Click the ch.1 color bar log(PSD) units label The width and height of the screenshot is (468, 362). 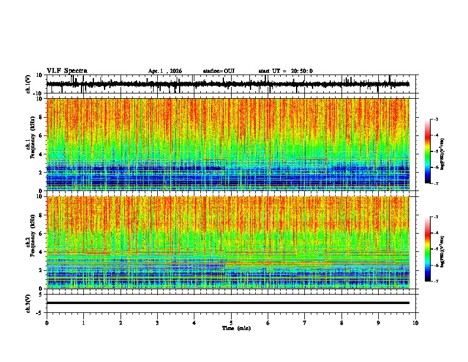pos(442,154)
